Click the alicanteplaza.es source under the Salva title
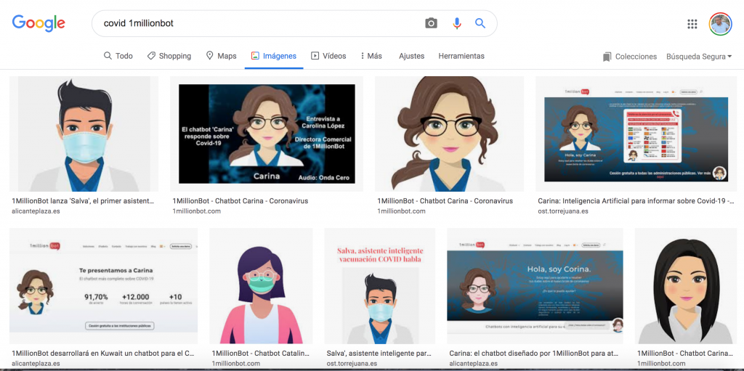The width and height of the screenshot is (744, 371). click(36, 211)
